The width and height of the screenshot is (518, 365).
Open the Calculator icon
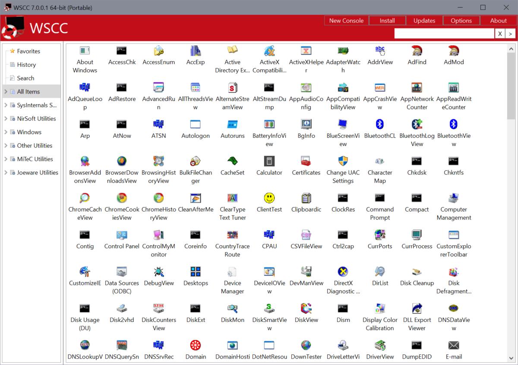(269, 161)
